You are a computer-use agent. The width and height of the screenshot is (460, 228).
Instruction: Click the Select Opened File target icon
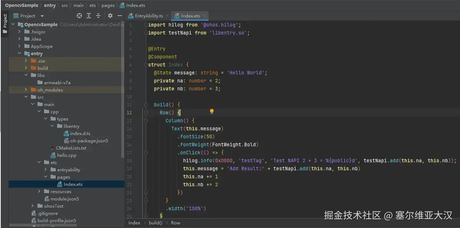point(79,16)
